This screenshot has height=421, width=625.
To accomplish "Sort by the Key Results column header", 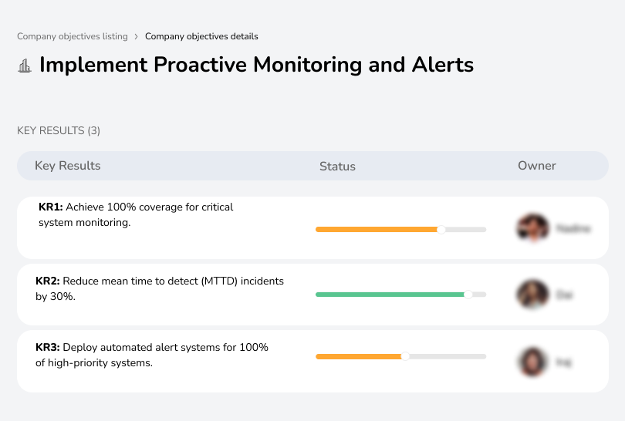I will (x=68, y=166).
